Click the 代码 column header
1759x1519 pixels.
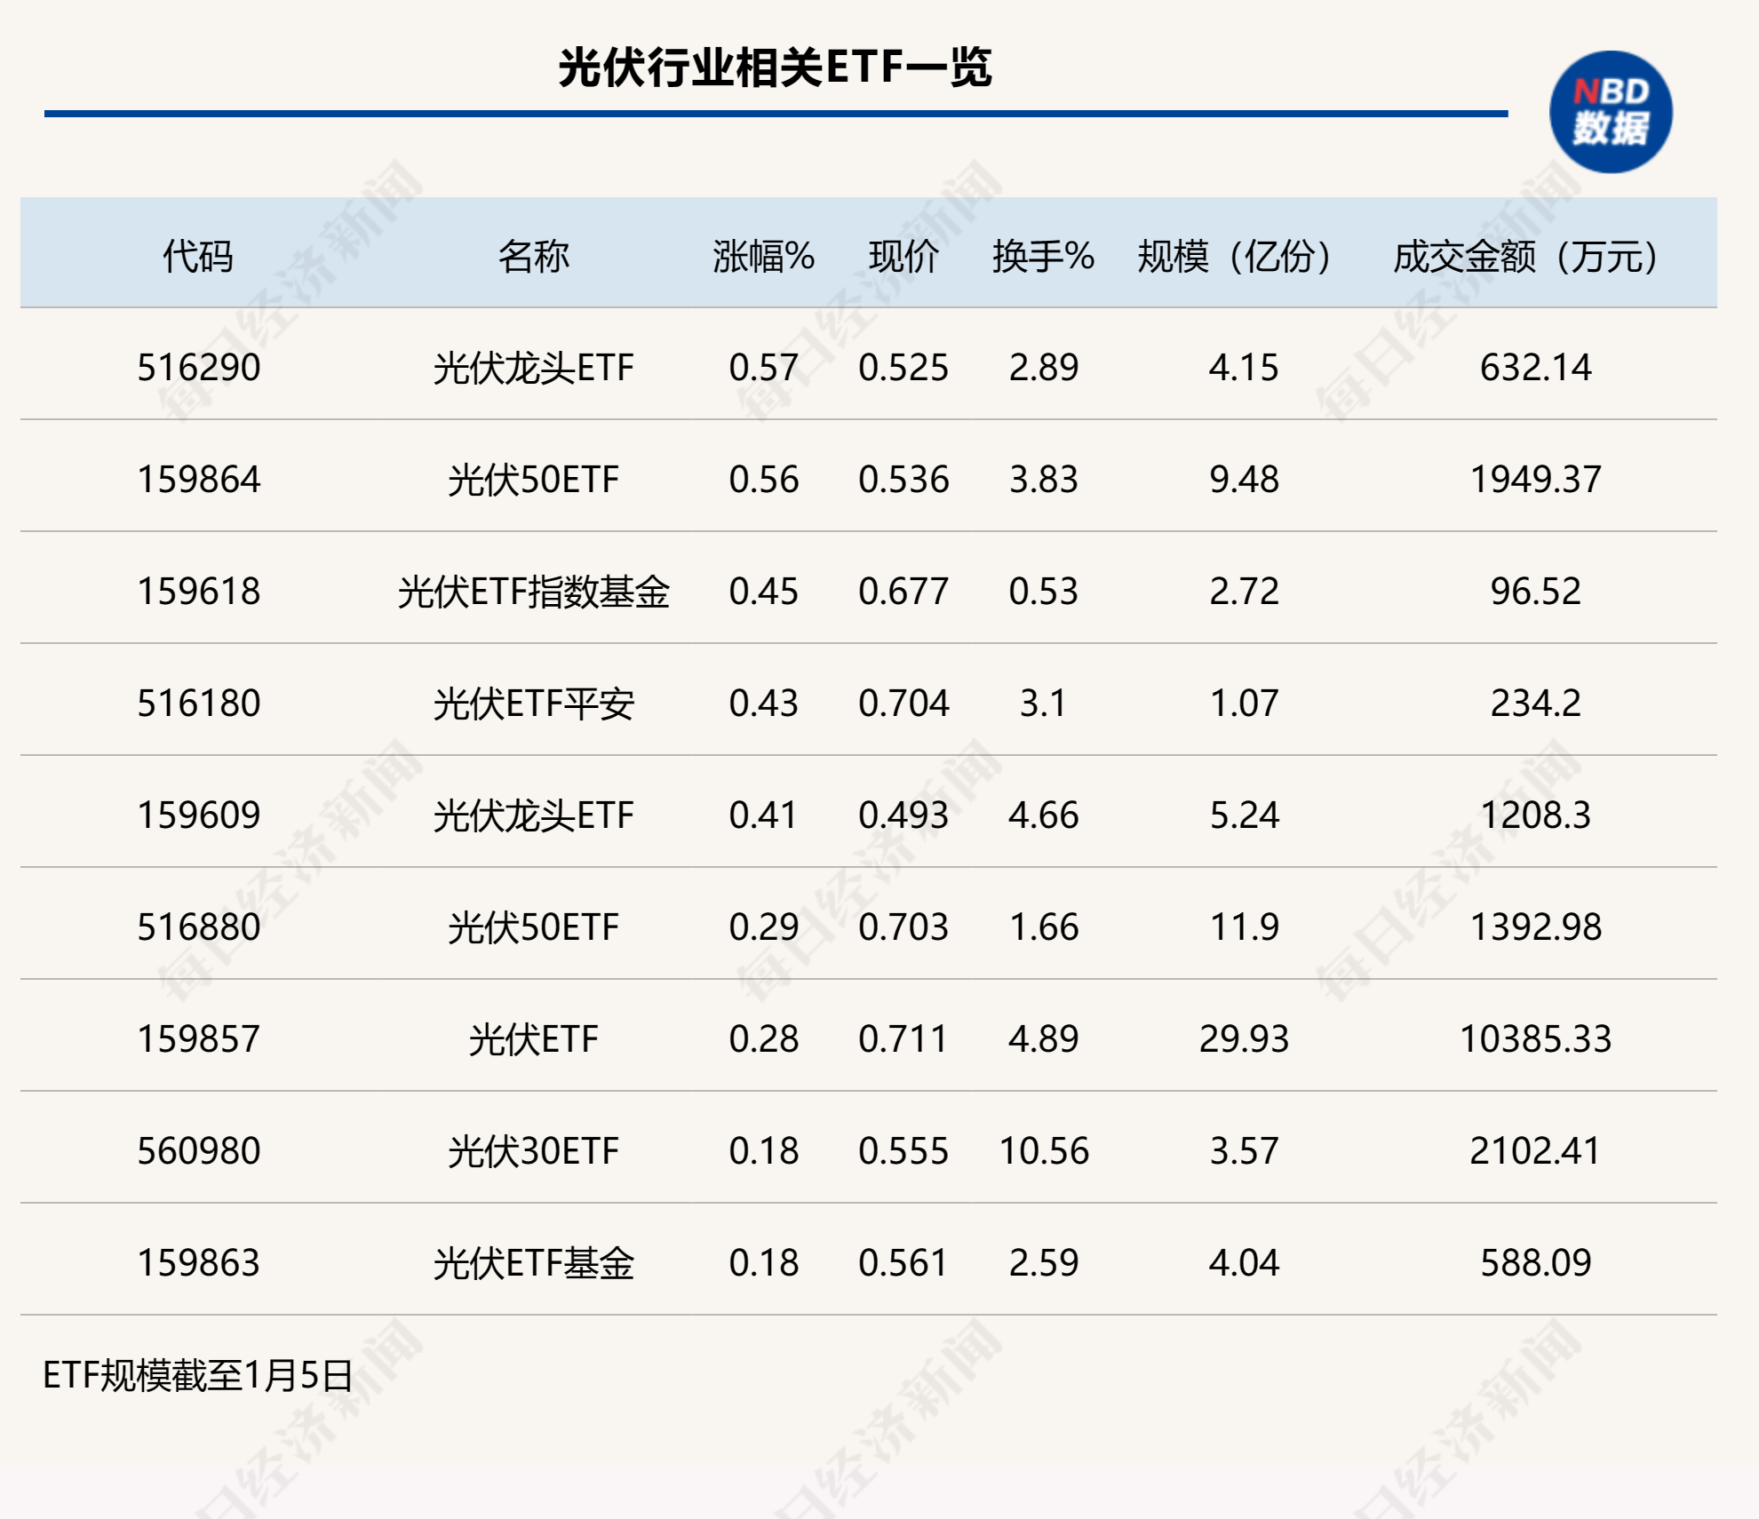(198, 257)
